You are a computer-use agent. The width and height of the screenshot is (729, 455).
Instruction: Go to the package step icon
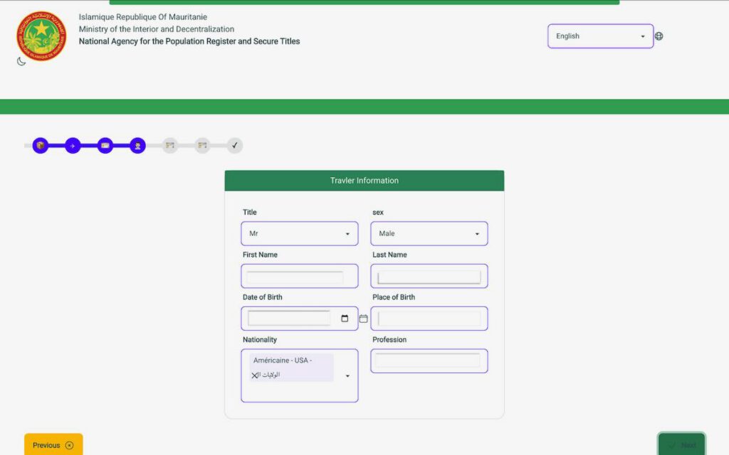point(41,145)
